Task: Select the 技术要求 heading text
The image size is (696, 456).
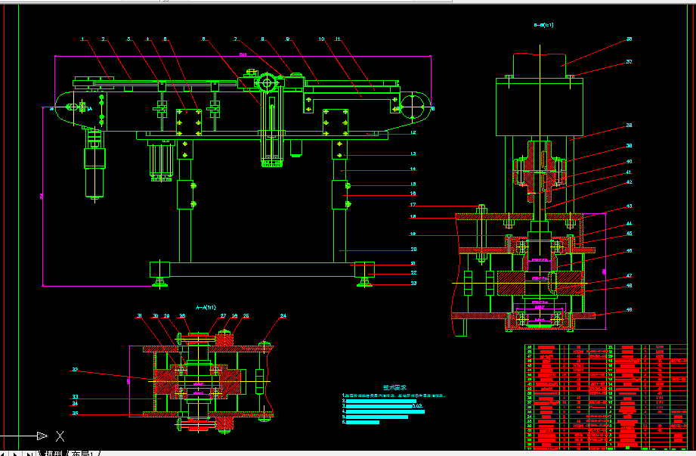Action: pos(394,388)
